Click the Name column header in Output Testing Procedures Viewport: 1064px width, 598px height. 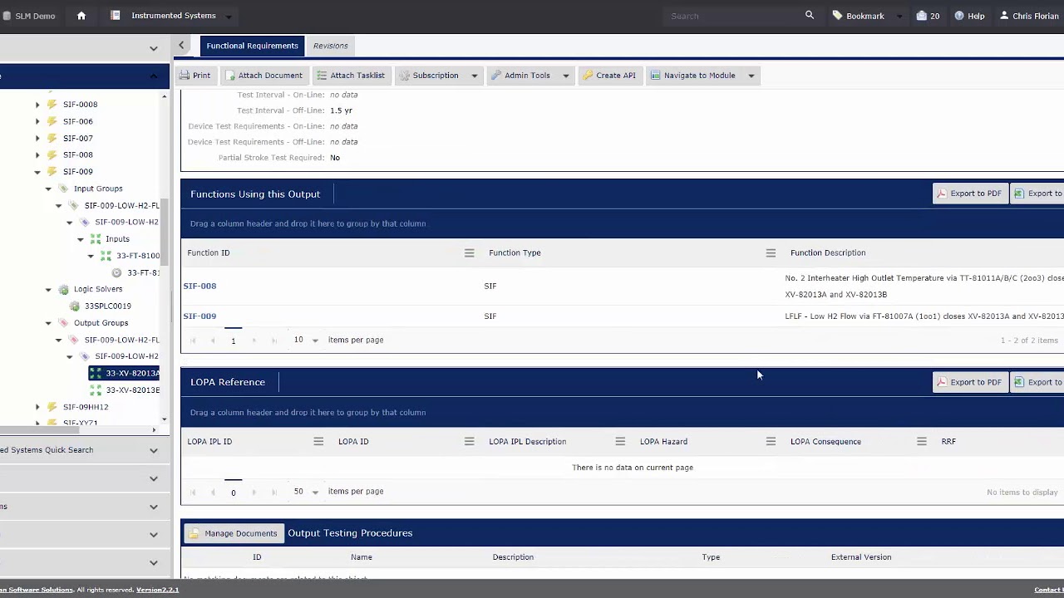click(362, 557)
